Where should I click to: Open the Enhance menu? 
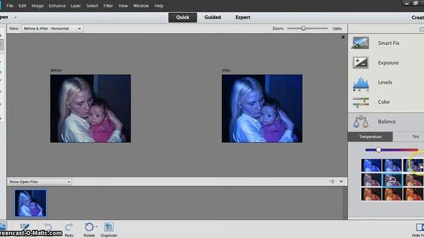pyautogui.click(x=57, y=6)
